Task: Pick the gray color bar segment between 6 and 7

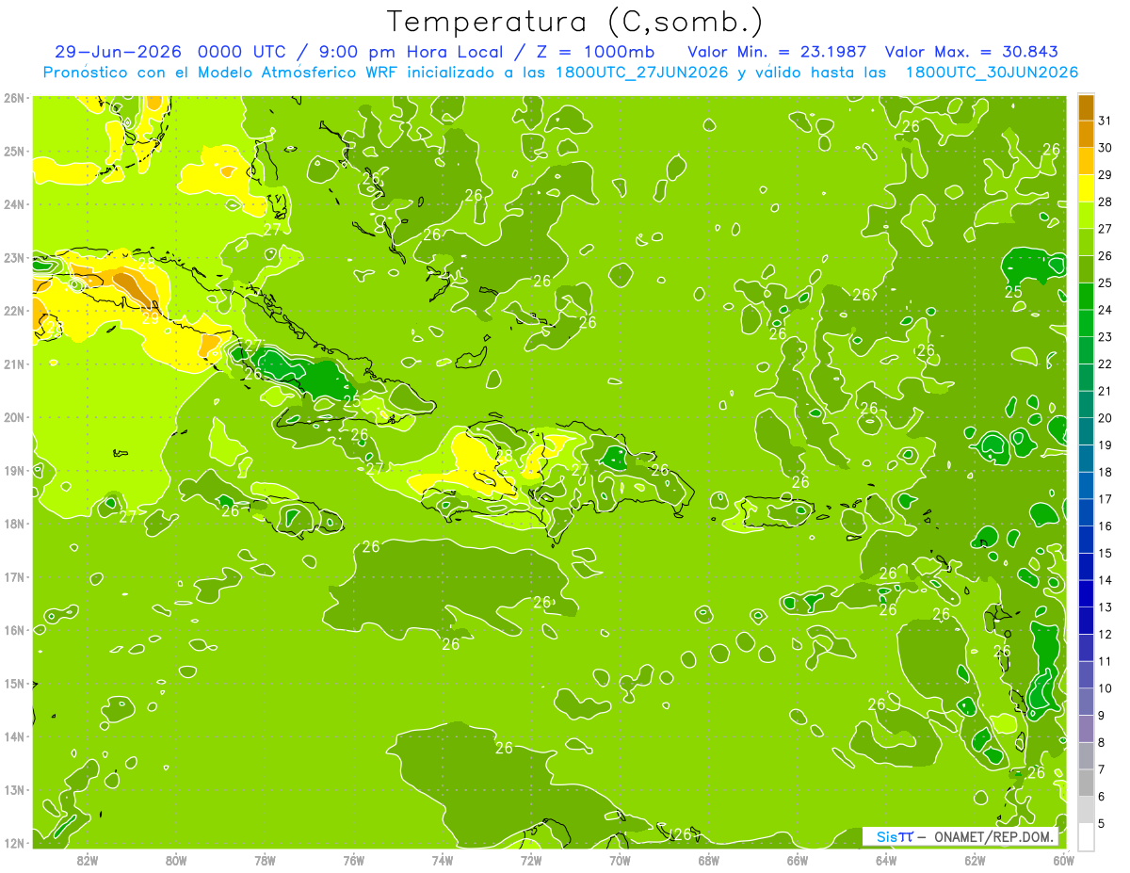Action: 1086,783
